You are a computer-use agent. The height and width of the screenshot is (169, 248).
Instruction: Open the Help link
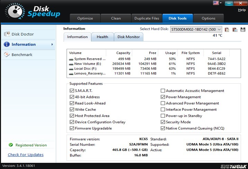tap(242, 10)
